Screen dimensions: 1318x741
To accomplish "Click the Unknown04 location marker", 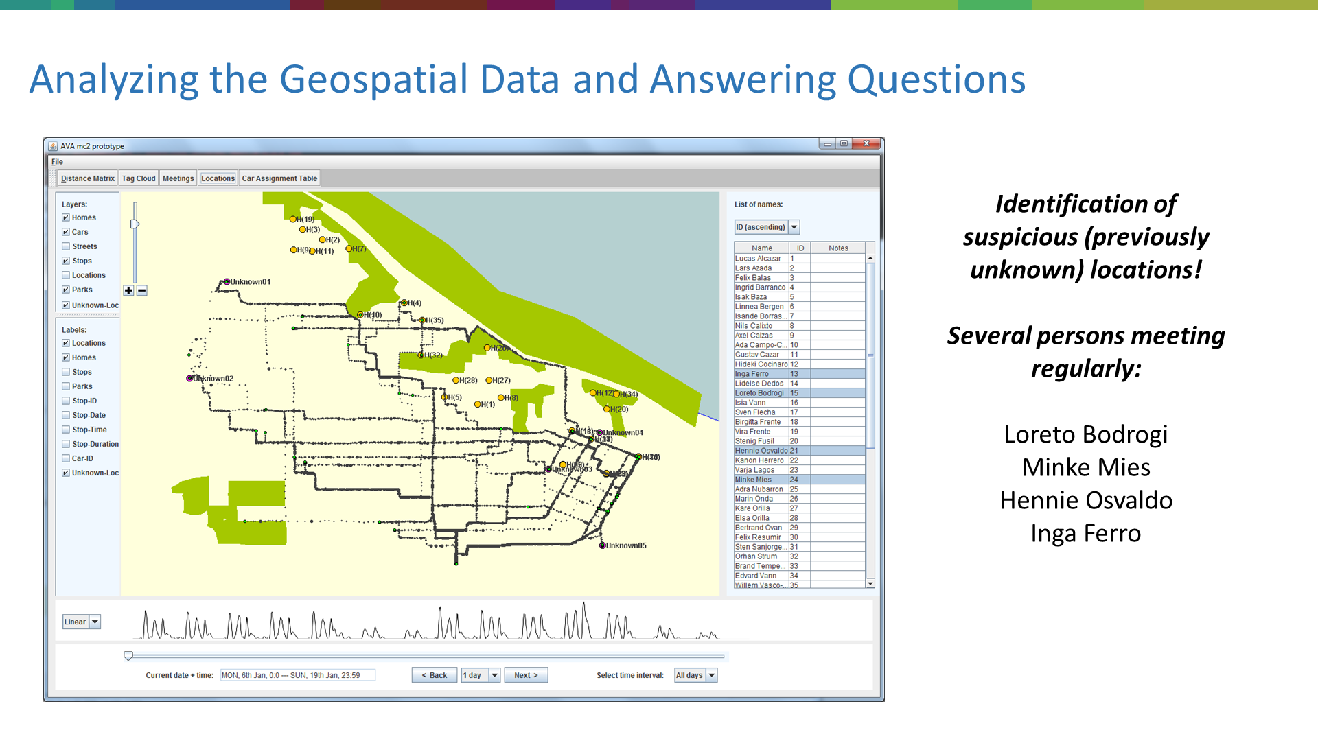I will [x=599, y=433].
